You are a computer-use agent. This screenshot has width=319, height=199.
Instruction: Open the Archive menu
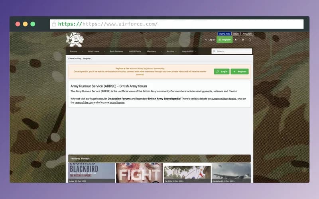tap(170, 51)
